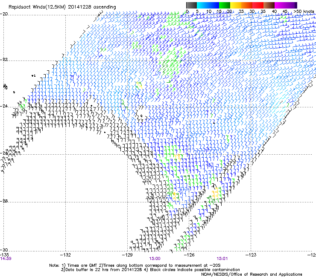Click the gray 0-5 knots color swatch

click(191, 5)
